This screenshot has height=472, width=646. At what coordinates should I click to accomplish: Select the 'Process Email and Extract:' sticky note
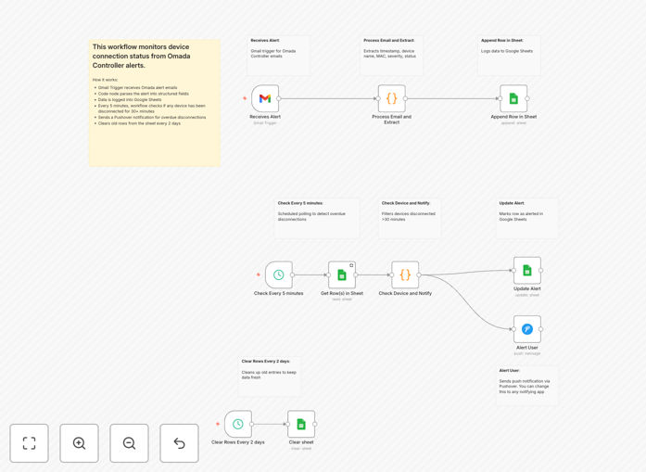click(391, 56)
